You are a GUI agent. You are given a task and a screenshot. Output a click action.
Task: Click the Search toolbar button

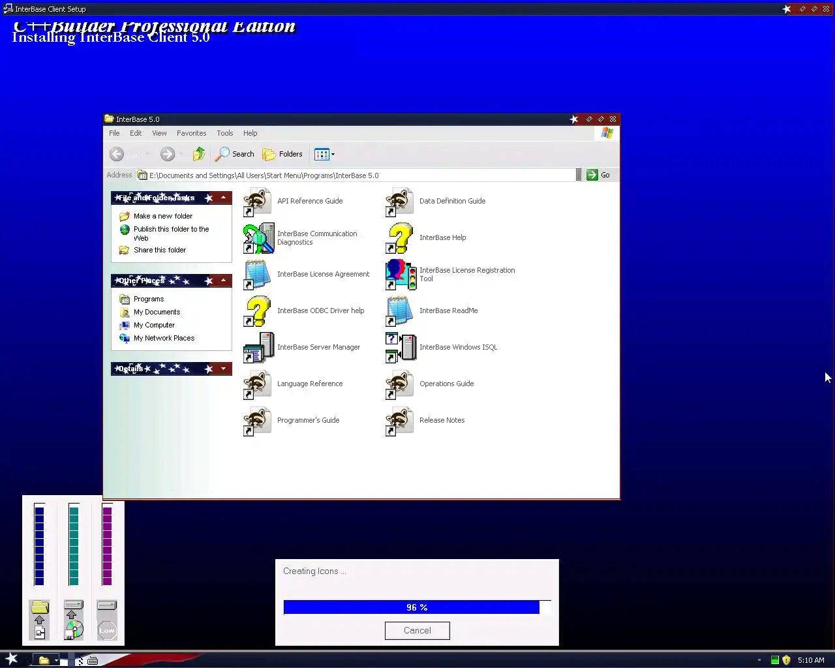point(235,154)
